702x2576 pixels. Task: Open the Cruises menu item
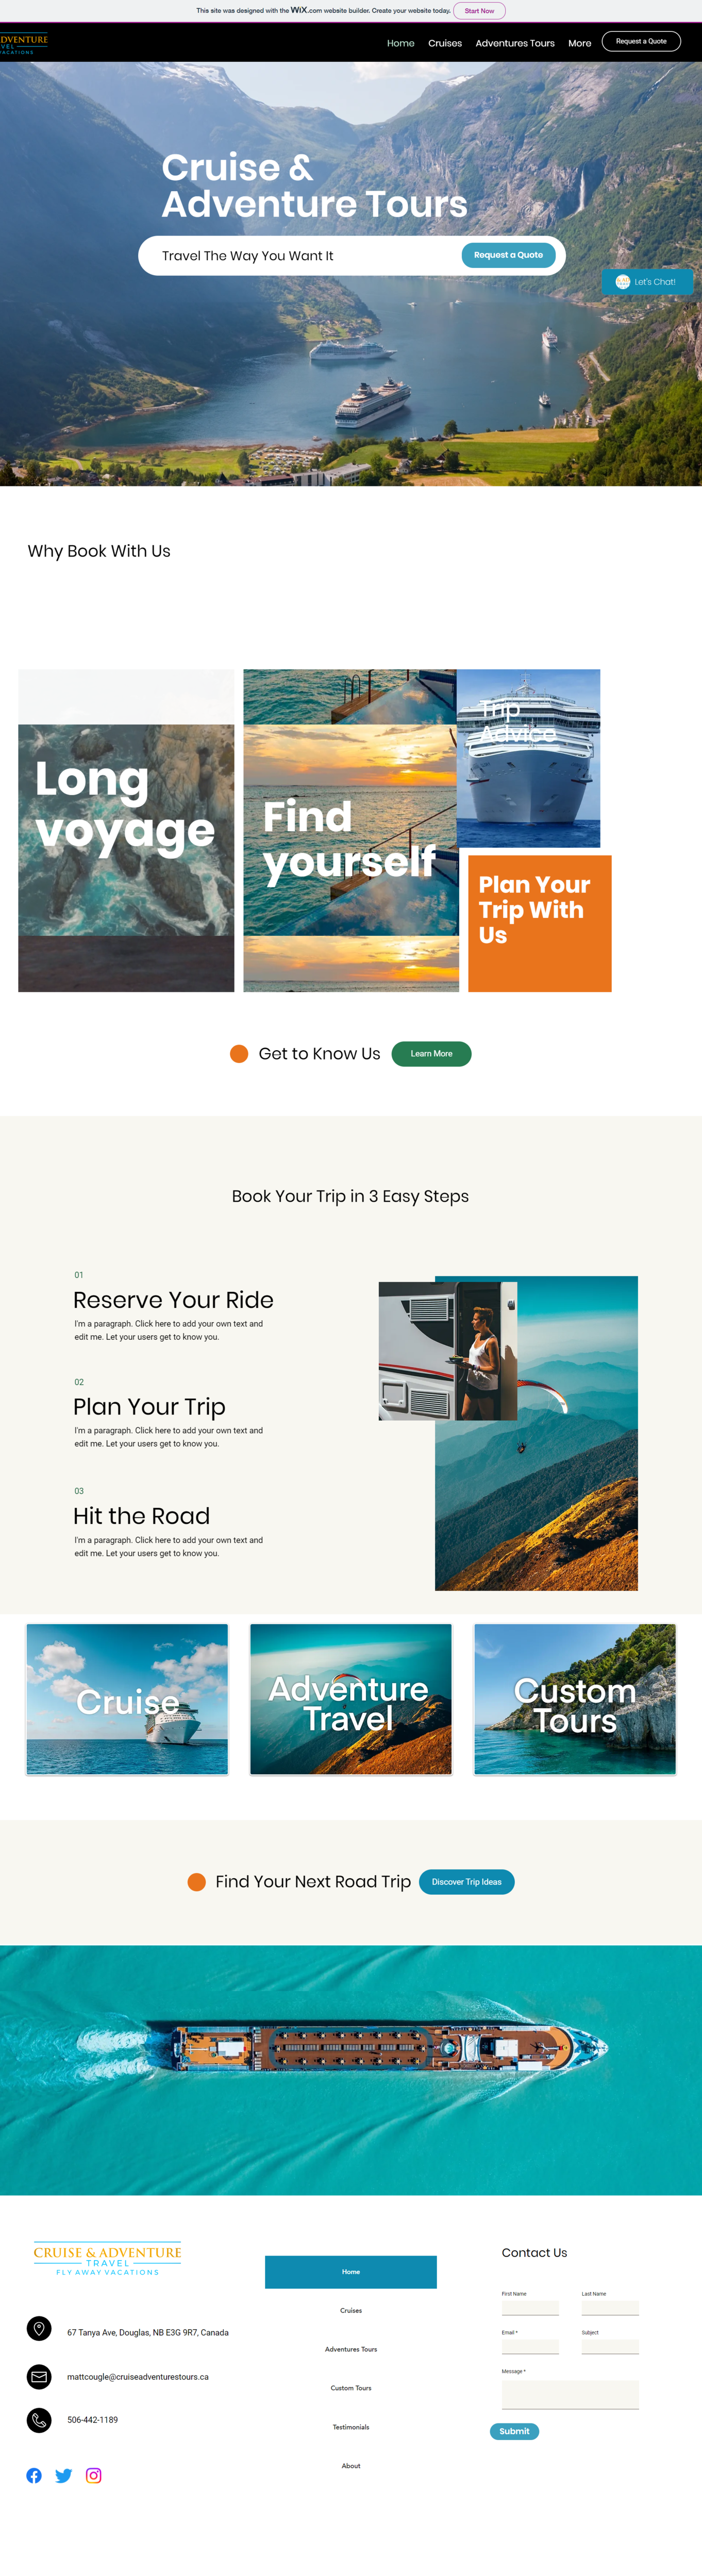[445, 43]
